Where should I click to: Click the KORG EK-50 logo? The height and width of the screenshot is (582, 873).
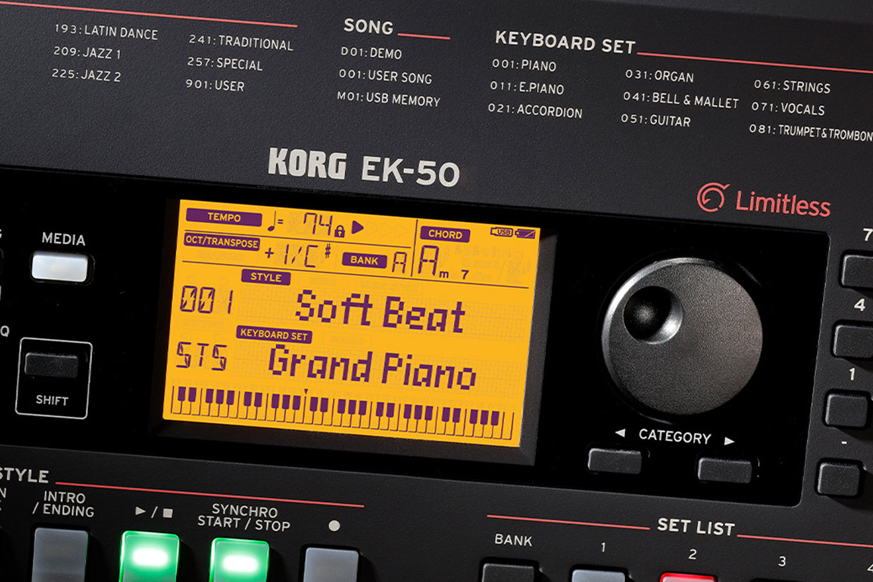(364, 166)
